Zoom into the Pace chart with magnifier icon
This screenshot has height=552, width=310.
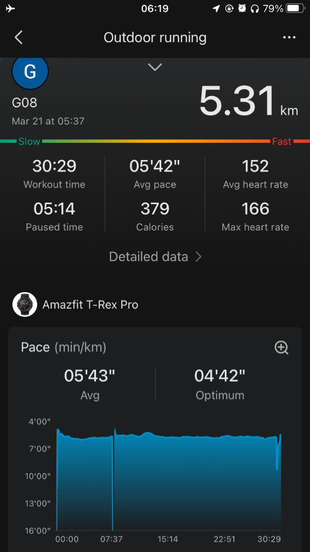(x=281, y=348)
